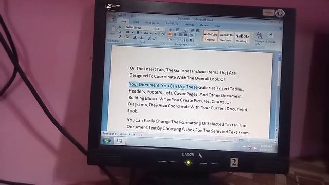Click the Font Color A button

coord(135,38)
